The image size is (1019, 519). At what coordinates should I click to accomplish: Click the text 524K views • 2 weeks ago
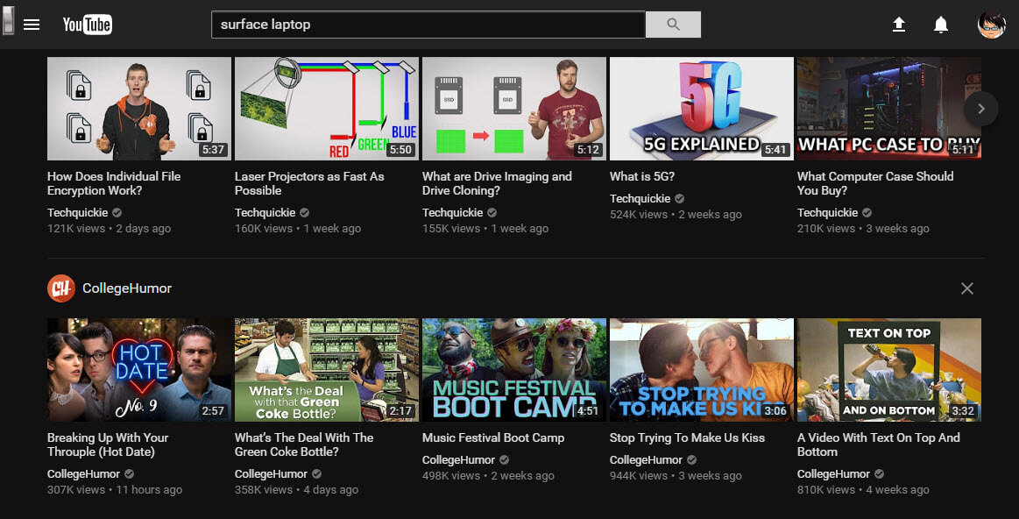click(676, 215)
